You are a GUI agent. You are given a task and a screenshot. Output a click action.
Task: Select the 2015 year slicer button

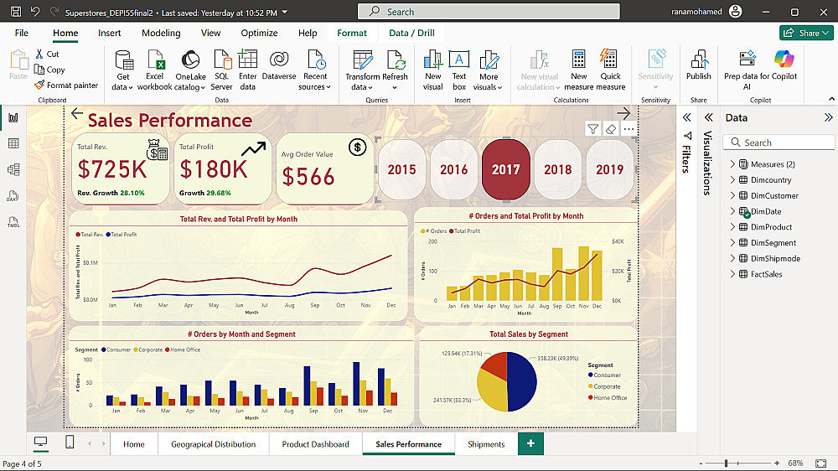click(x=401, y=169)
